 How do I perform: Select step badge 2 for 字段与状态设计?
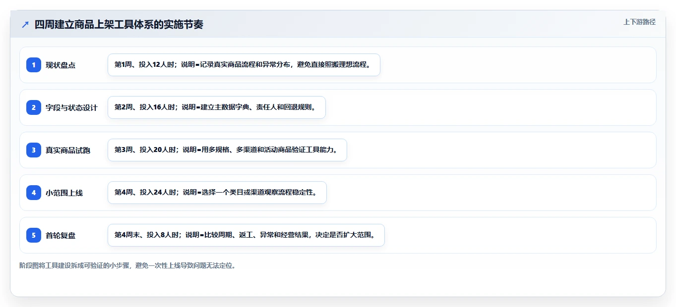point(34,107)
